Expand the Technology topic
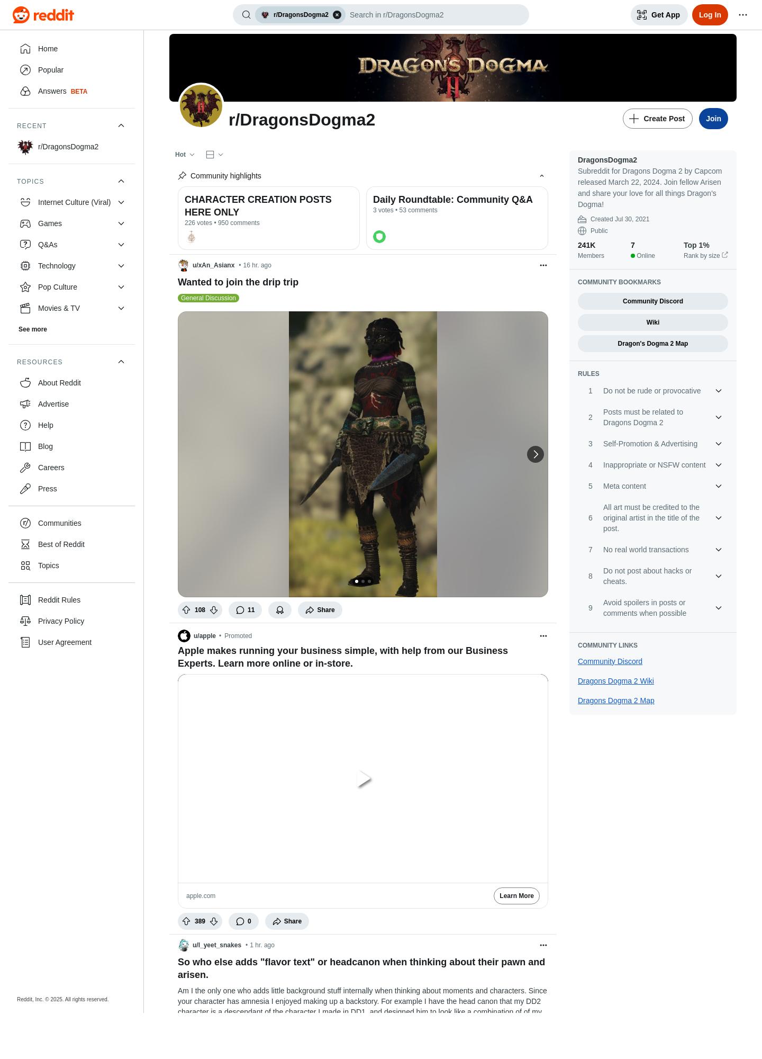Screen dimensions: 762x1059 (x=121, y=266)
